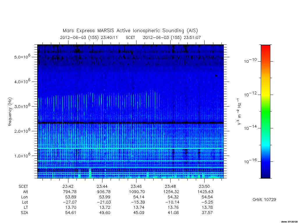The image size is (298, 223).
Task: Click the SZA value 41.08
Action: click(x=173, y=213)
